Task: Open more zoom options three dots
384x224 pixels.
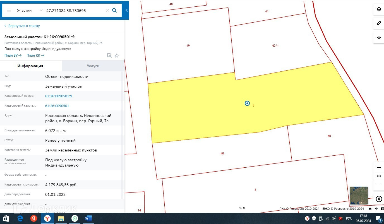Action: [379, 176]
